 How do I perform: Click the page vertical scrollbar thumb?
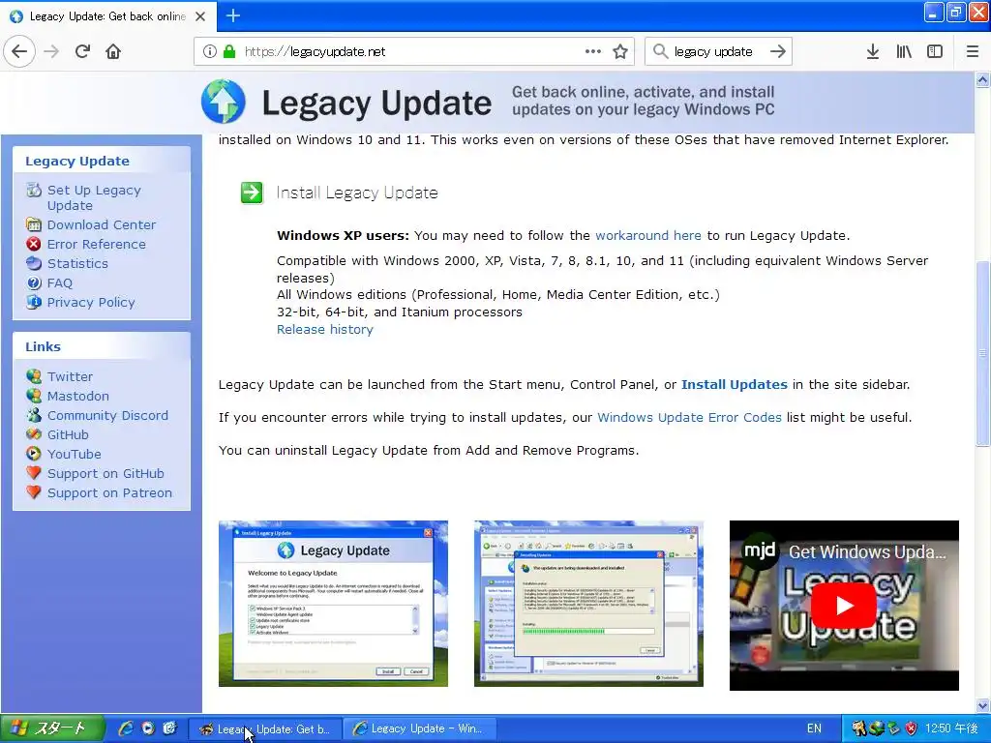[982, 352]
